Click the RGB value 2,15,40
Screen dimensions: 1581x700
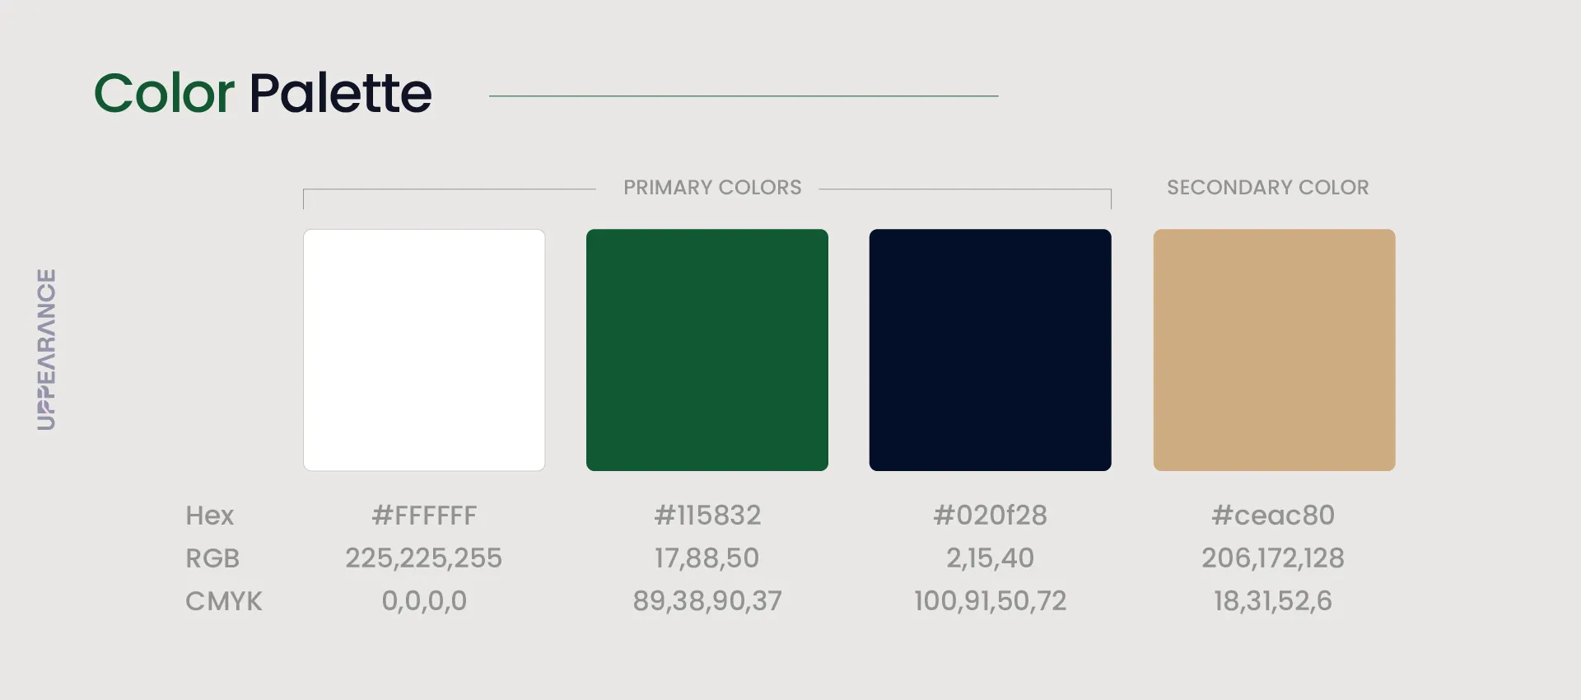990,558
